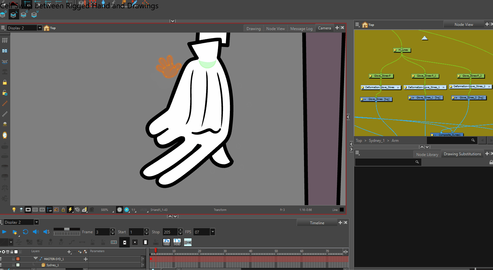Click the Animate on 1's icon

coord(177,242)
